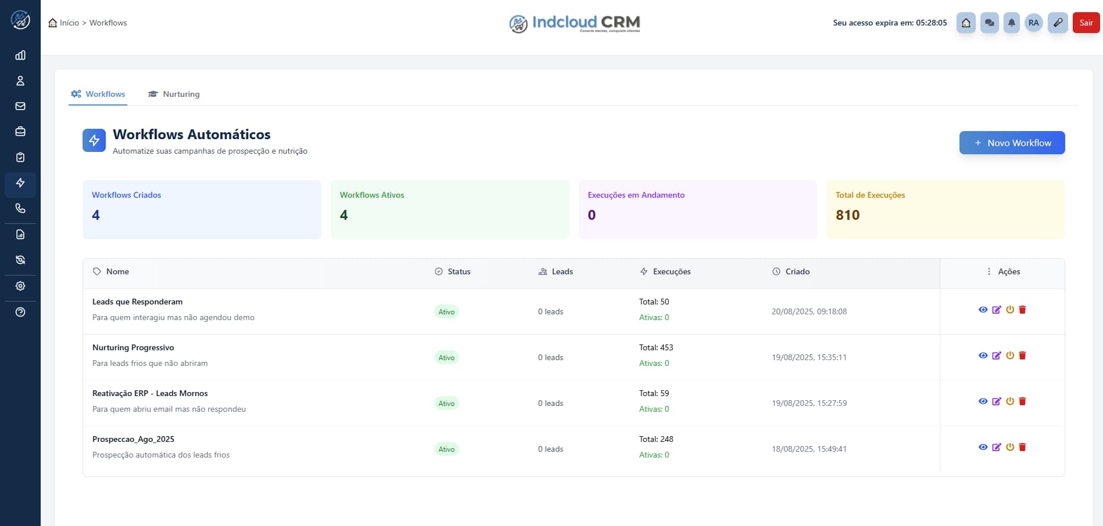Click Sair to log out
The image size is (1103, 526).
(1086, 23)
